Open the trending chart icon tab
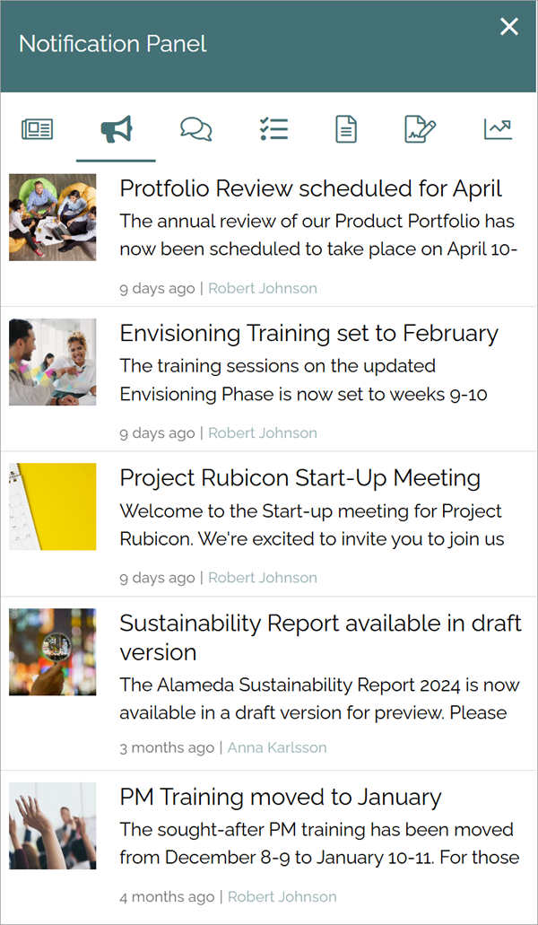 click(499, 128)
